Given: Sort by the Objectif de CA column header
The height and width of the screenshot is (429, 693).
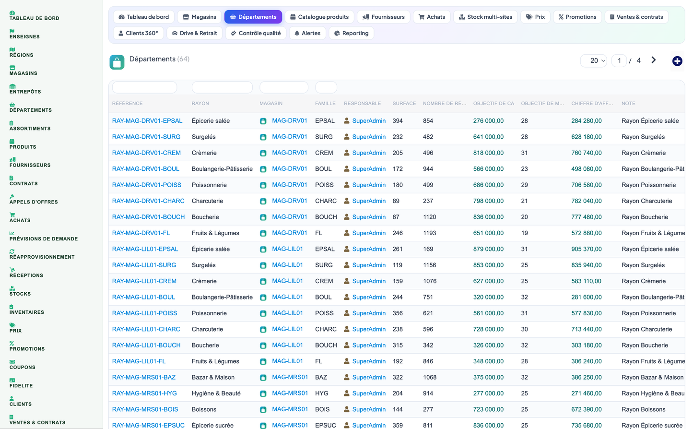Looking at the screenshot, I should [493, 104].
